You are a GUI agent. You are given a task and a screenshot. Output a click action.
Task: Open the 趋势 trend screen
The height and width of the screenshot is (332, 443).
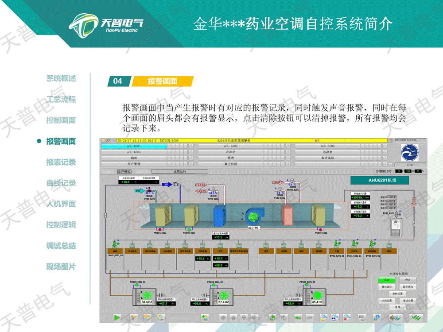point(134,158)
